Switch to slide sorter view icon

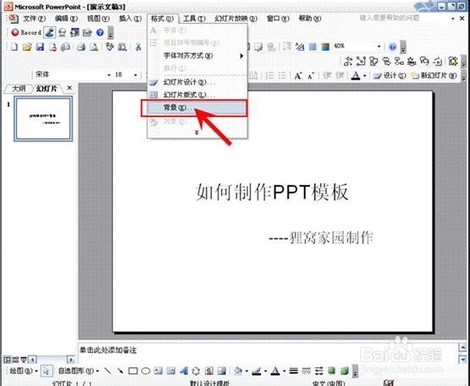tap(15, 359)
